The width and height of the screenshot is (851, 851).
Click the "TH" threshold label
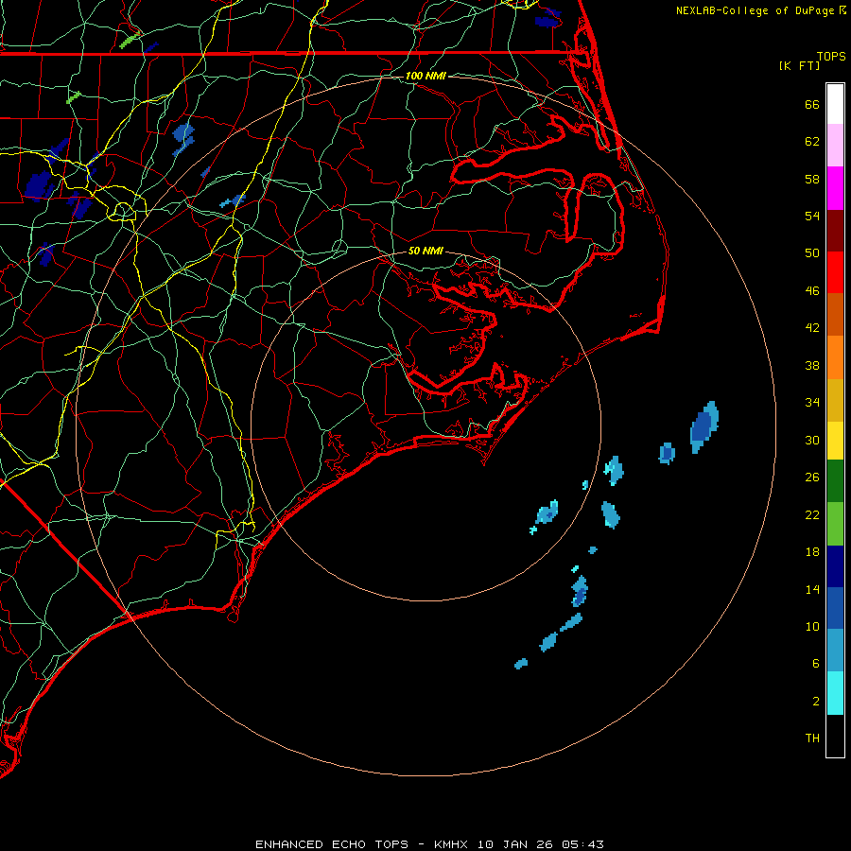[812, 738]
